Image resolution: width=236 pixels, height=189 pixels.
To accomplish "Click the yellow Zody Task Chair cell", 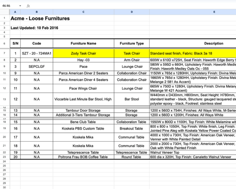I will coord(83,53).
